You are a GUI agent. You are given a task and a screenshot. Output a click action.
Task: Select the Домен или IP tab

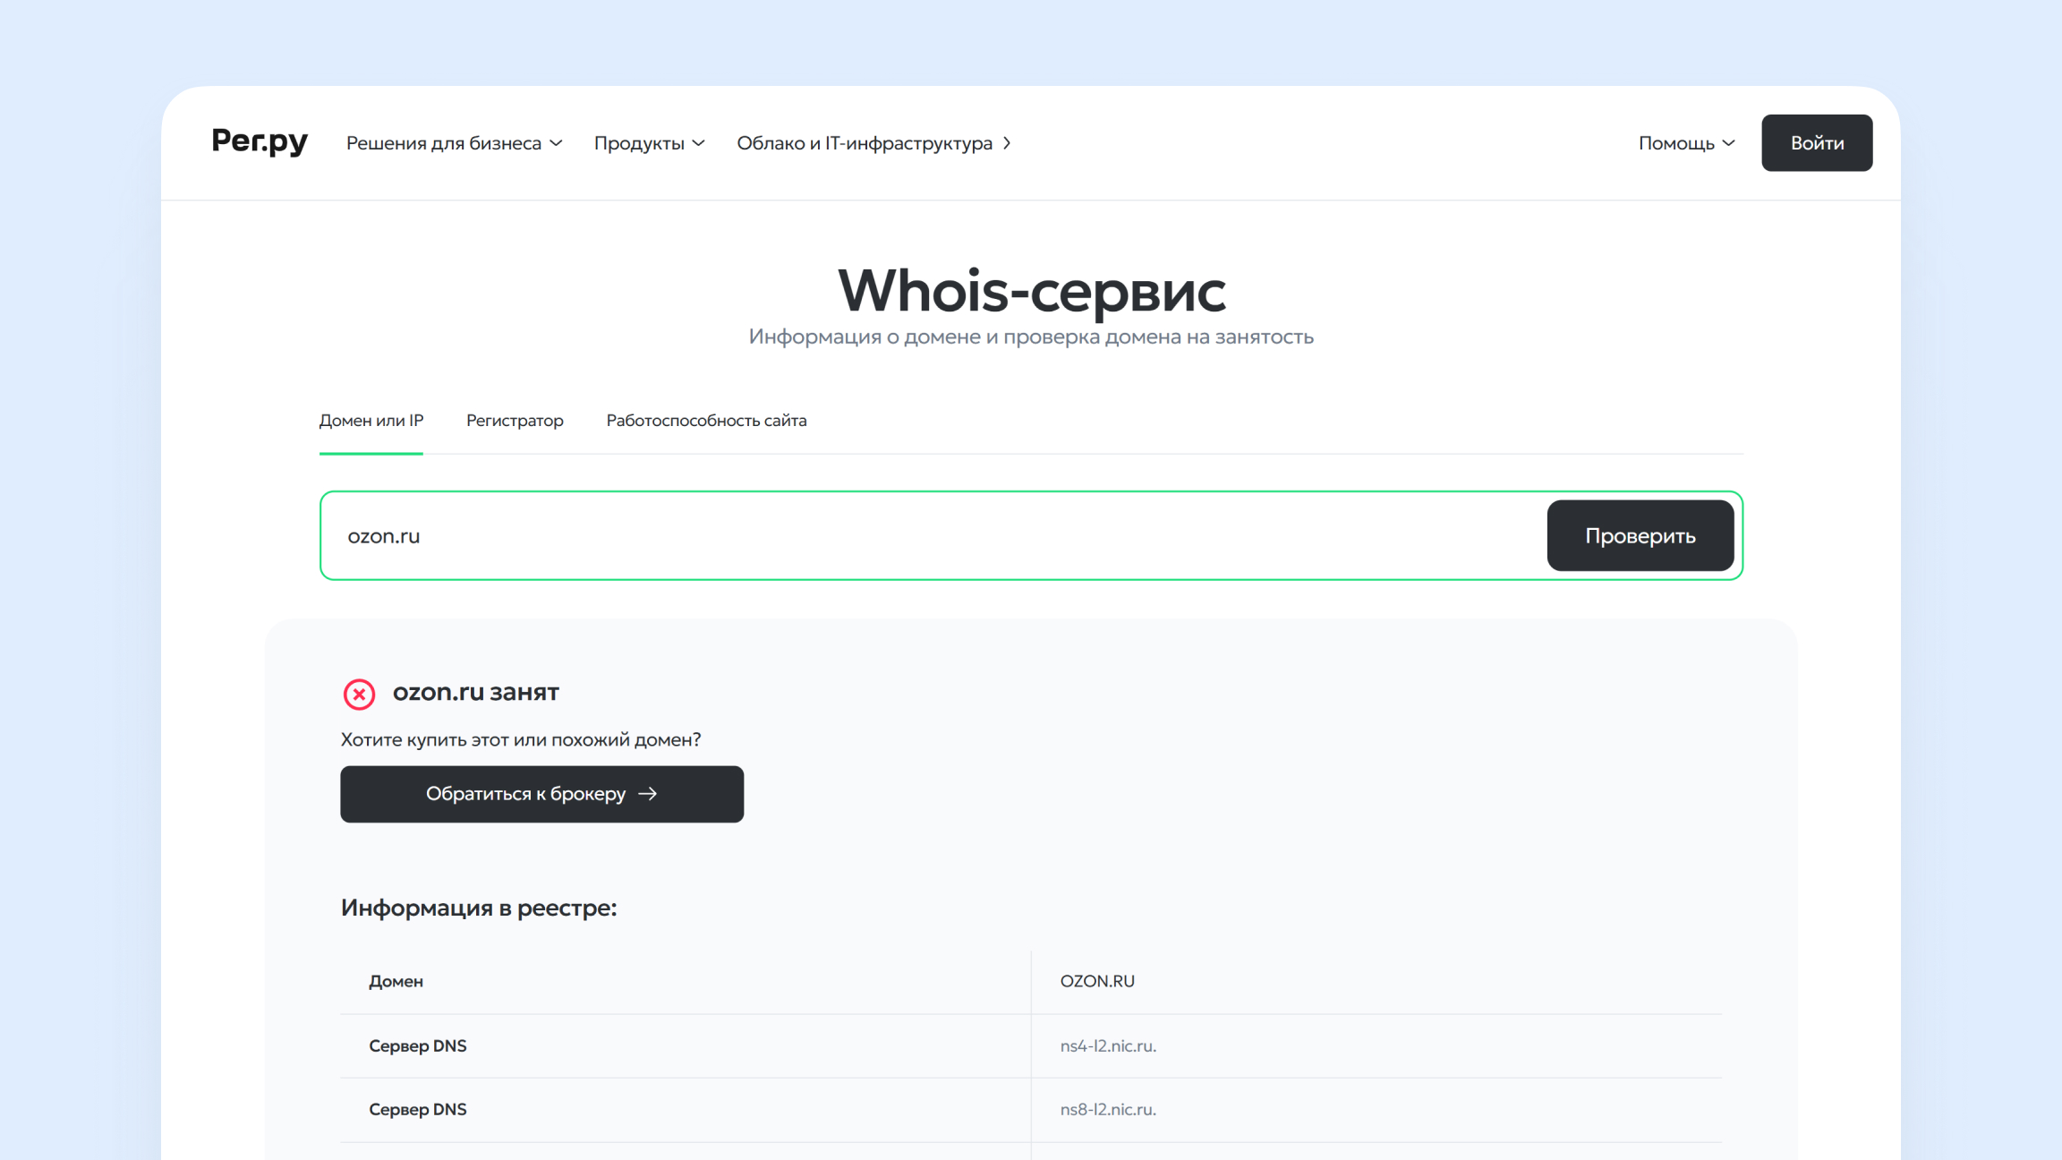371,421
